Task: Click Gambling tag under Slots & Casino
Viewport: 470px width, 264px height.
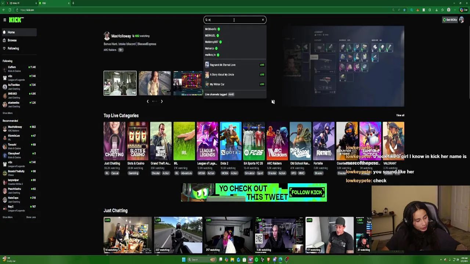Action: 133,173
